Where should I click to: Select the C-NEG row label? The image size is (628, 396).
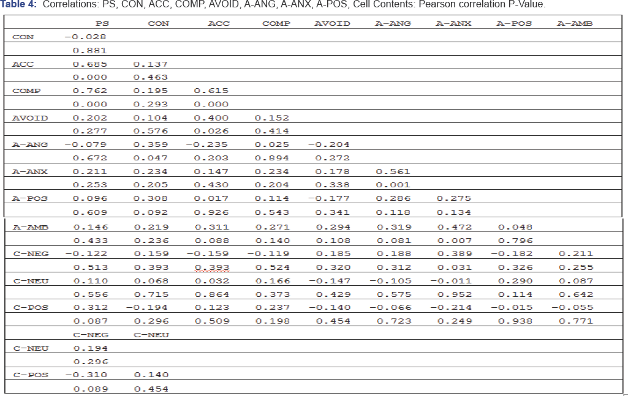[30, 253]
